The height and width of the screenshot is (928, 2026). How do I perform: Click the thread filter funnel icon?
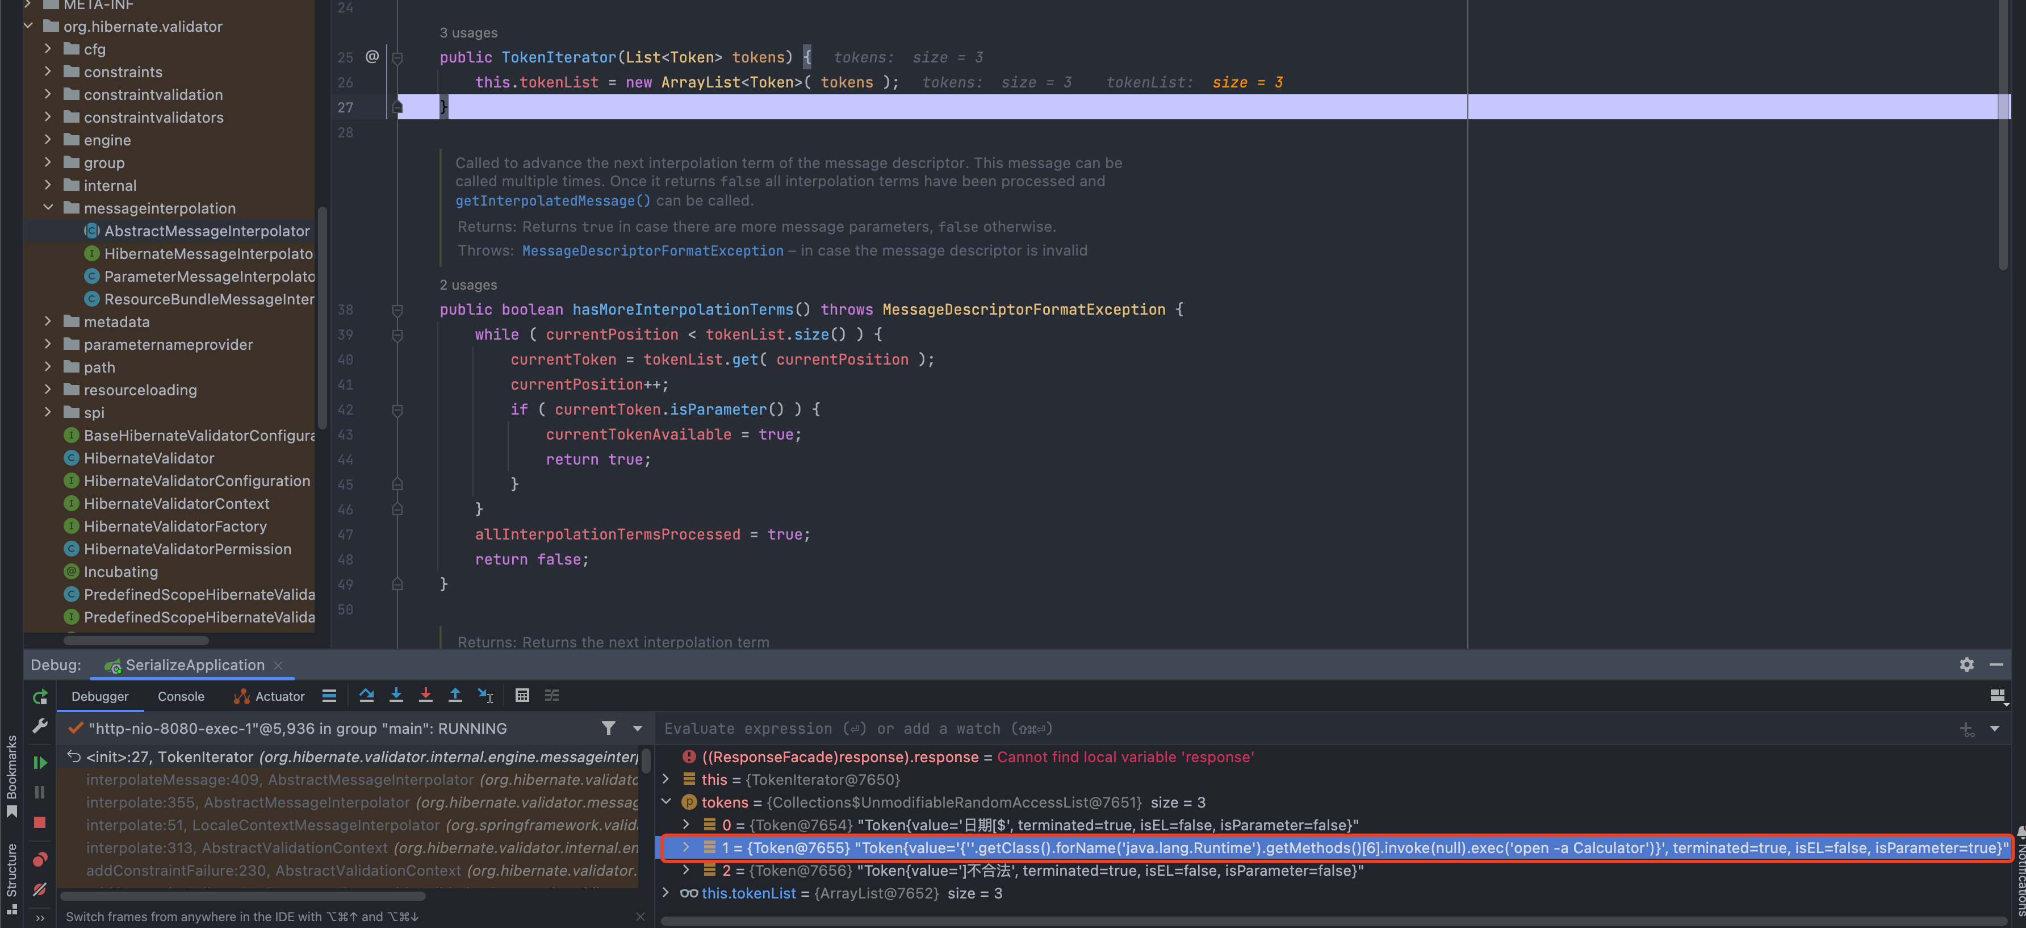click(608, 728)
